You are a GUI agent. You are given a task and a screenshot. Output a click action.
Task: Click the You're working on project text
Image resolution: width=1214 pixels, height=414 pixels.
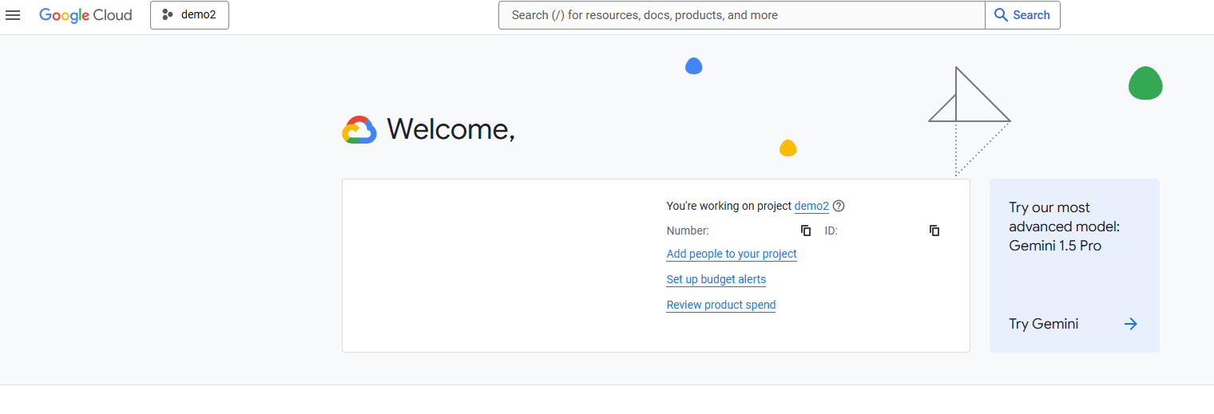[x=729, y=206]
